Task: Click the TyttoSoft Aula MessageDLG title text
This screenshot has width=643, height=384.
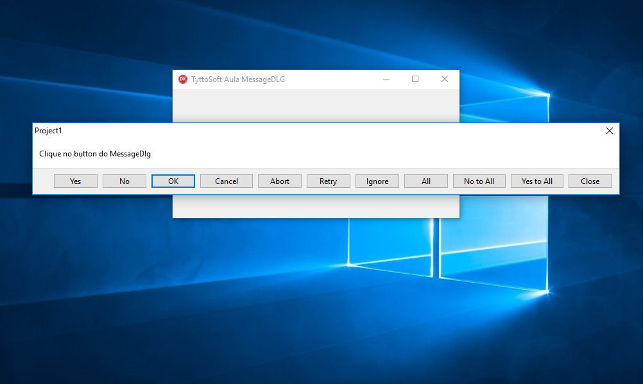Action: pos(238,79)
